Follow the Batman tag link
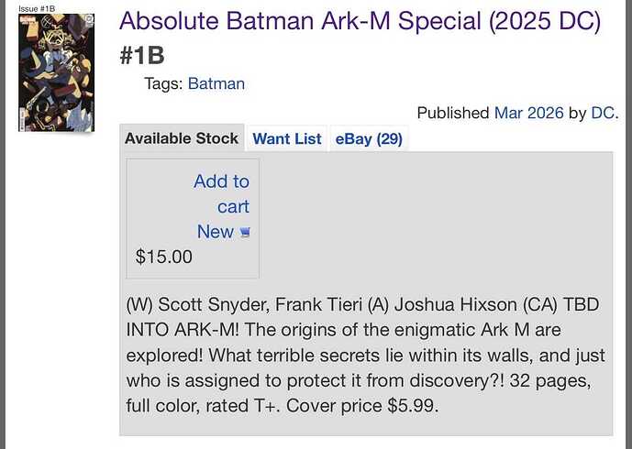632x449 pixels. click(x=216, y=83)
